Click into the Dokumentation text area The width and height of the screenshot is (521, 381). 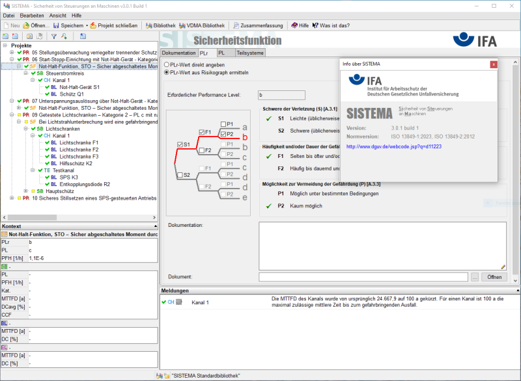pyautogui.click(x=382, y=246)
